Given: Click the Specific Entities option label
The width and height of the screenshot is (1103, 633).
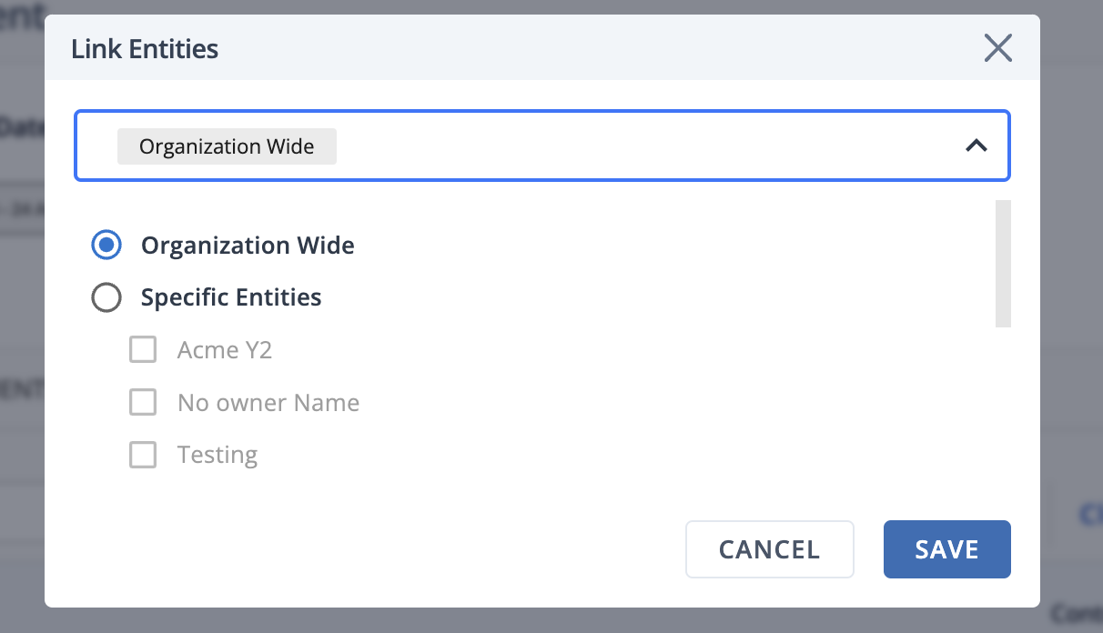Looking at the screenshot, I should coord(231,297).
